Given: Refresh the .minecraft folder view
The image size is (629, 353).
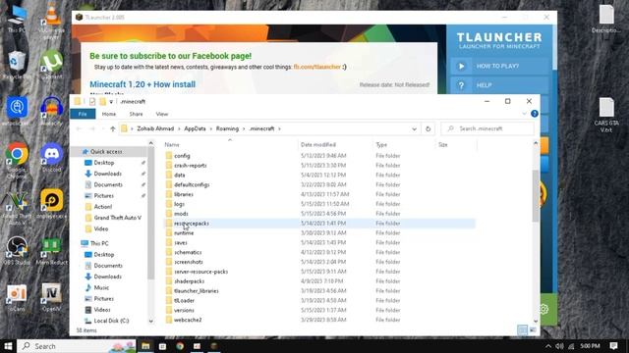Looking at the screenshot, I should tap(429, 128).
